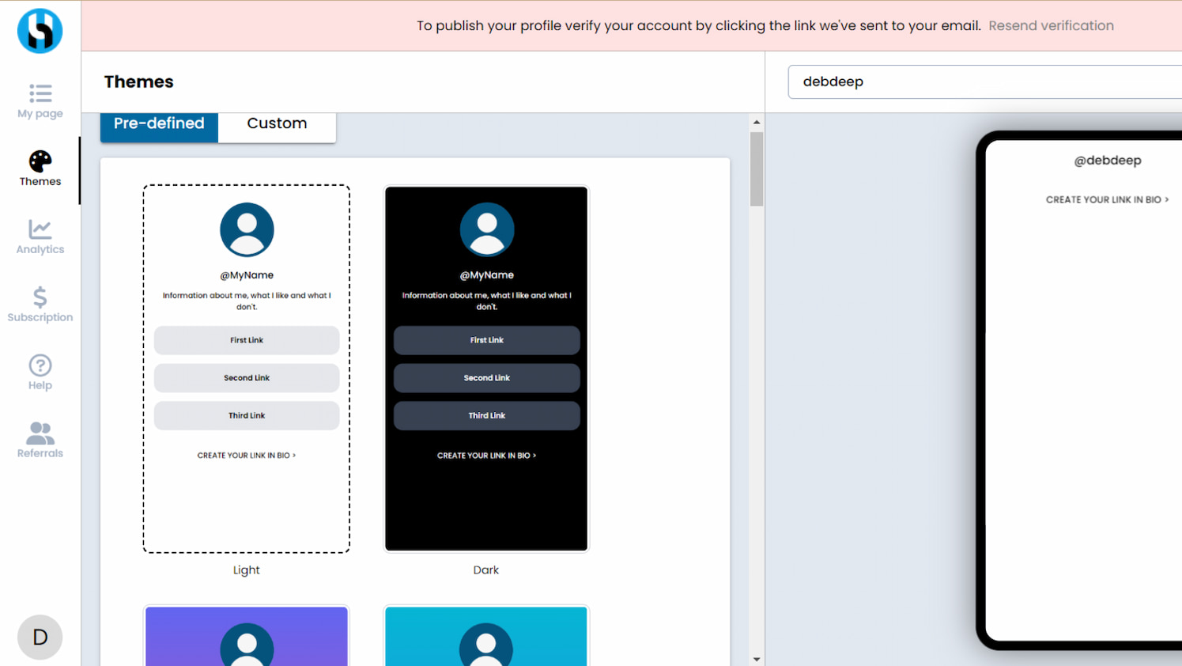
Task: Click CREATE YOUR LINK IN BIO in the preview
Action: coord(1107,199)
